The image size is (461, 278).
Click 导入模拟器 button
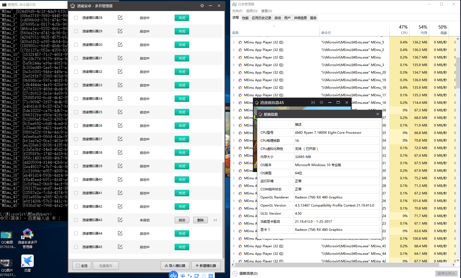175,266
